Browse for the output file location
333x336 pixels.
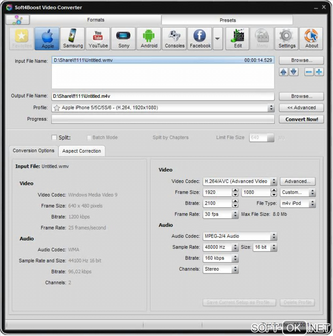[x=301, y=96]
